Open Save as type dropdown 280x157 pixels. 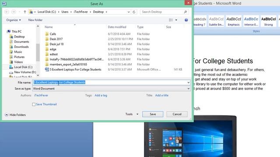(111, 89)
